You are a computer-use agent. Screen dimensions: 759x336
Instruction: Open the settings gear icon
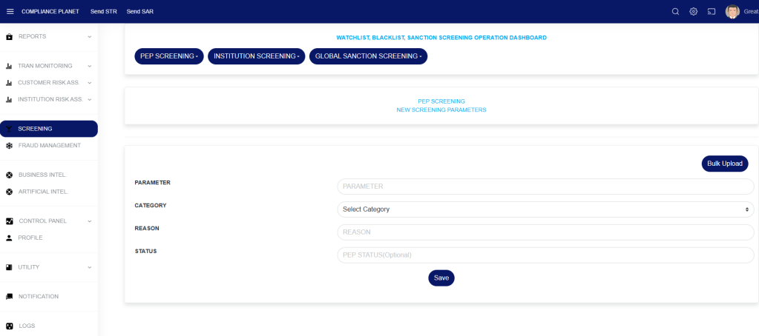tap(694, 11)
